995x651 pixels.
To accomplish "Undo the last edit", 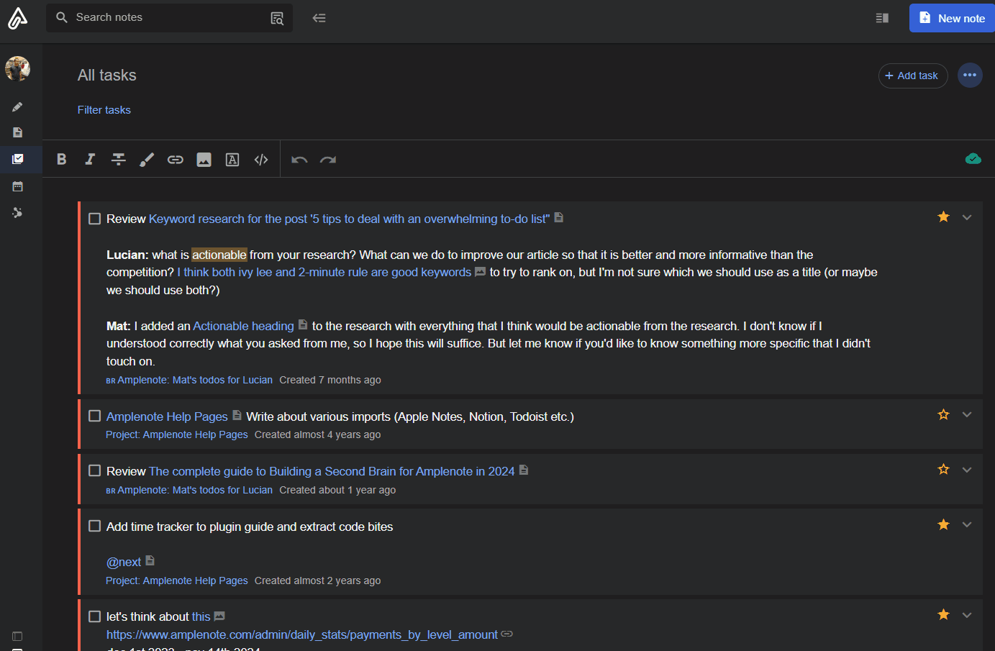I will point(299,160).
